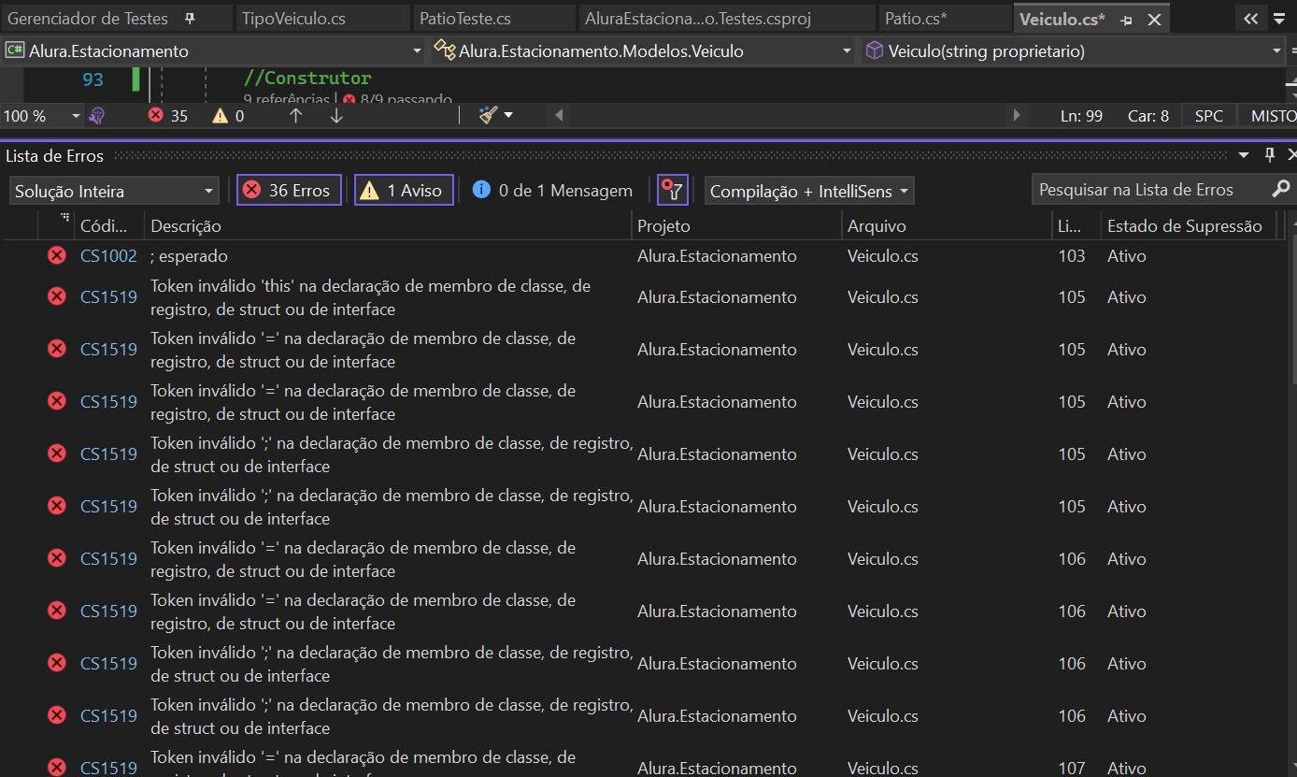The height and width of the screenshot is (777, 1297).
Task: Click the SPC indentation indicator
Action: pos(1209,116)
